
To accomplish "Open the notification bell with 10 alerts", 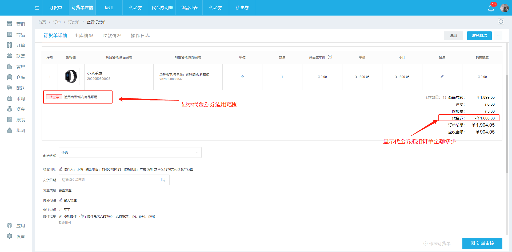I will (x=491, y=8).
